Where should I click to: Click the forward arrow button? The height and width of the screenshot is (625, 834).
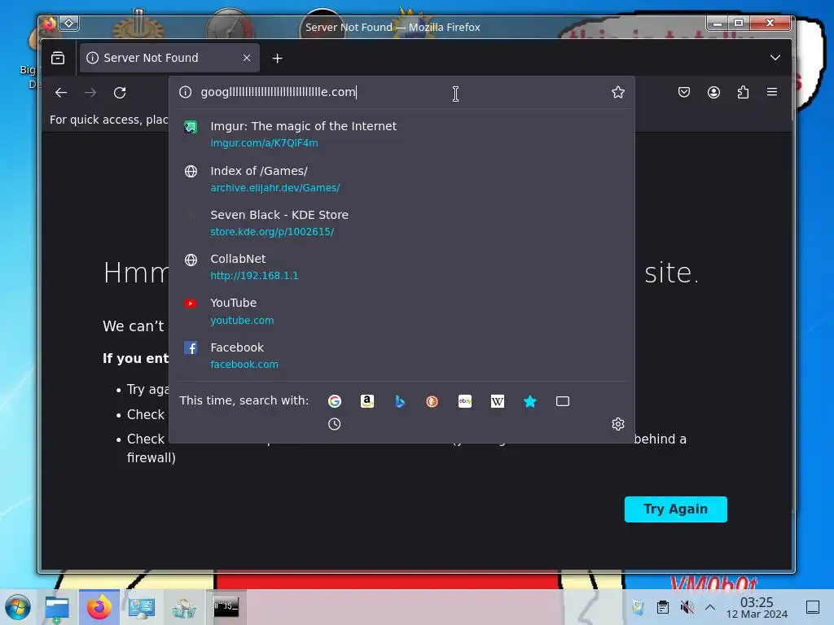pos(90,93)
